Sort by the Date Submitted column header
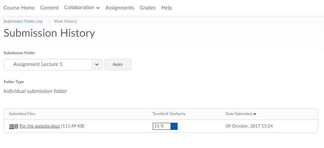The image size is (324, 148). click(239, 114)
